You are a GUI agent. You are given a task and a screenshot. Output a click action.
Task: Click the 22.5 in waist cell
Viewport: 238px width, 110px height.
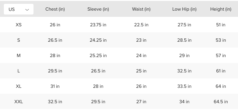(x=141, y=25)
